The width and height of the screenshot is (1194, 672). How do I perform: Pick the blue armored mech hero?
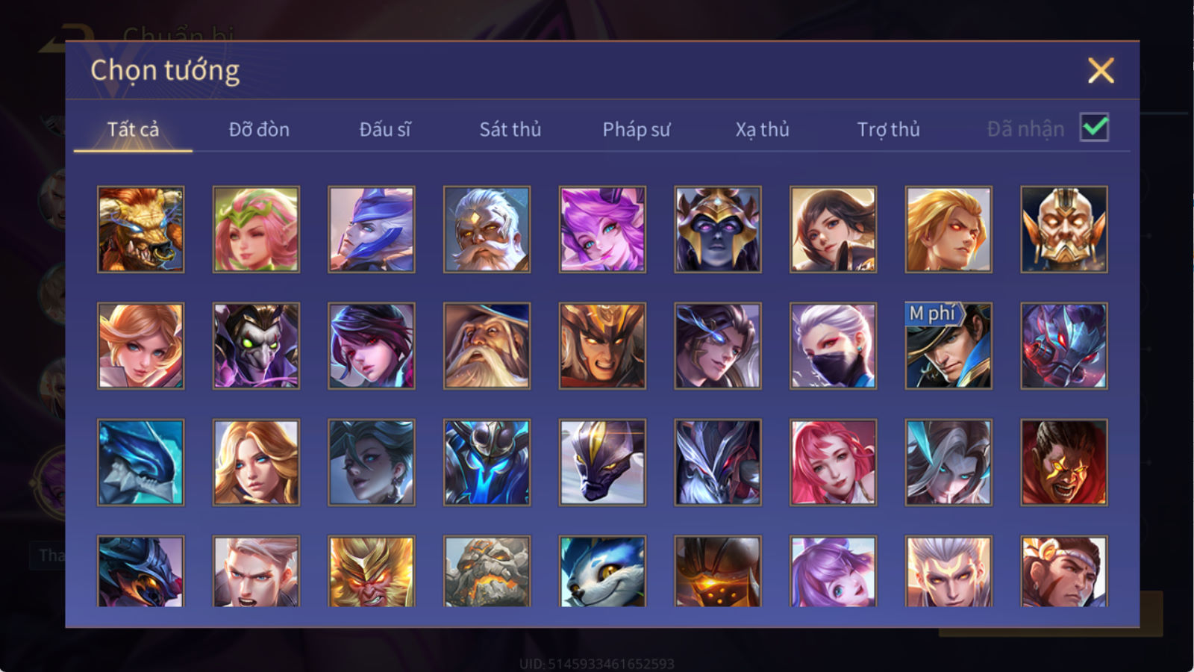[487, 462]
